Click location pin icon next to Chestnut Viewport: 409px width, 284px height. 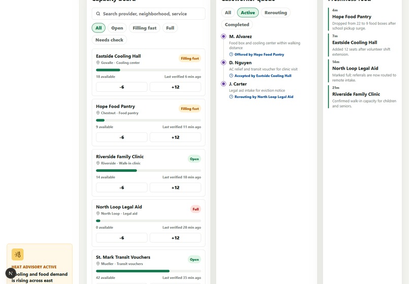(98, 113)
